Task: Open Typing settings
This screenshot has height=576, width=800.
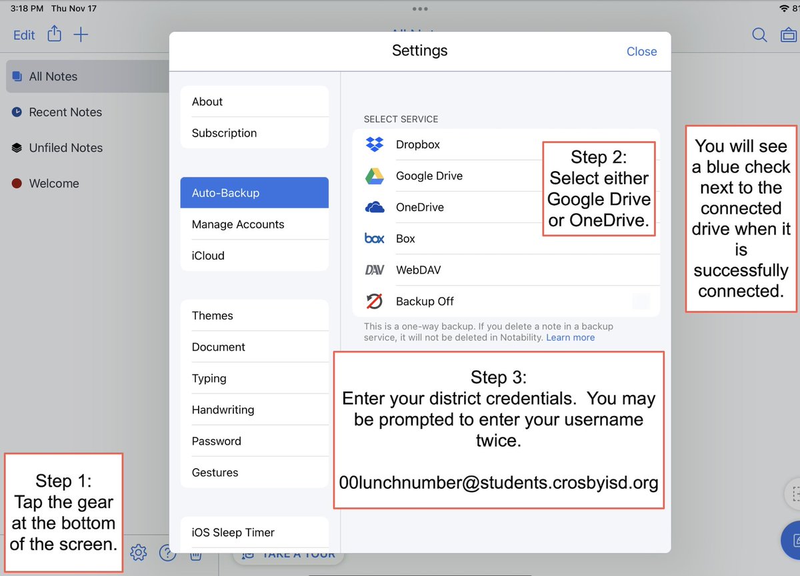Action: click(x=255, y=378)
